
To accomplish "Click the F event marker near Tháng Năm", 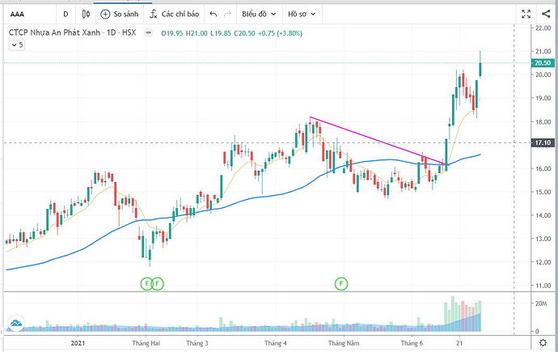I will tap(341, 284).
